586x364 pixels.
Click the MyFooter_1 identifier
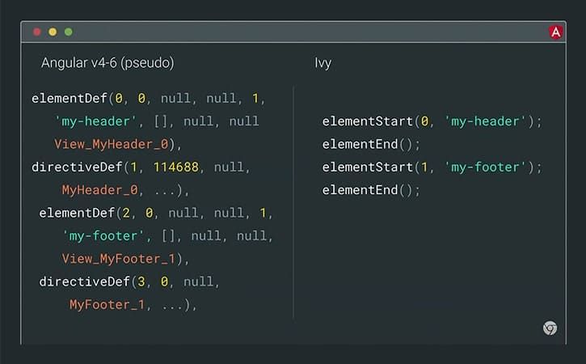(x=108, y=304)
